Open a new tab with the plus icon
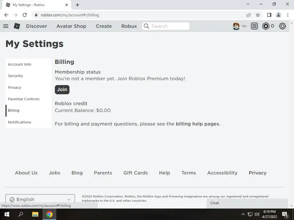Viewport: 294px width, 220px height. pos(78,5)
